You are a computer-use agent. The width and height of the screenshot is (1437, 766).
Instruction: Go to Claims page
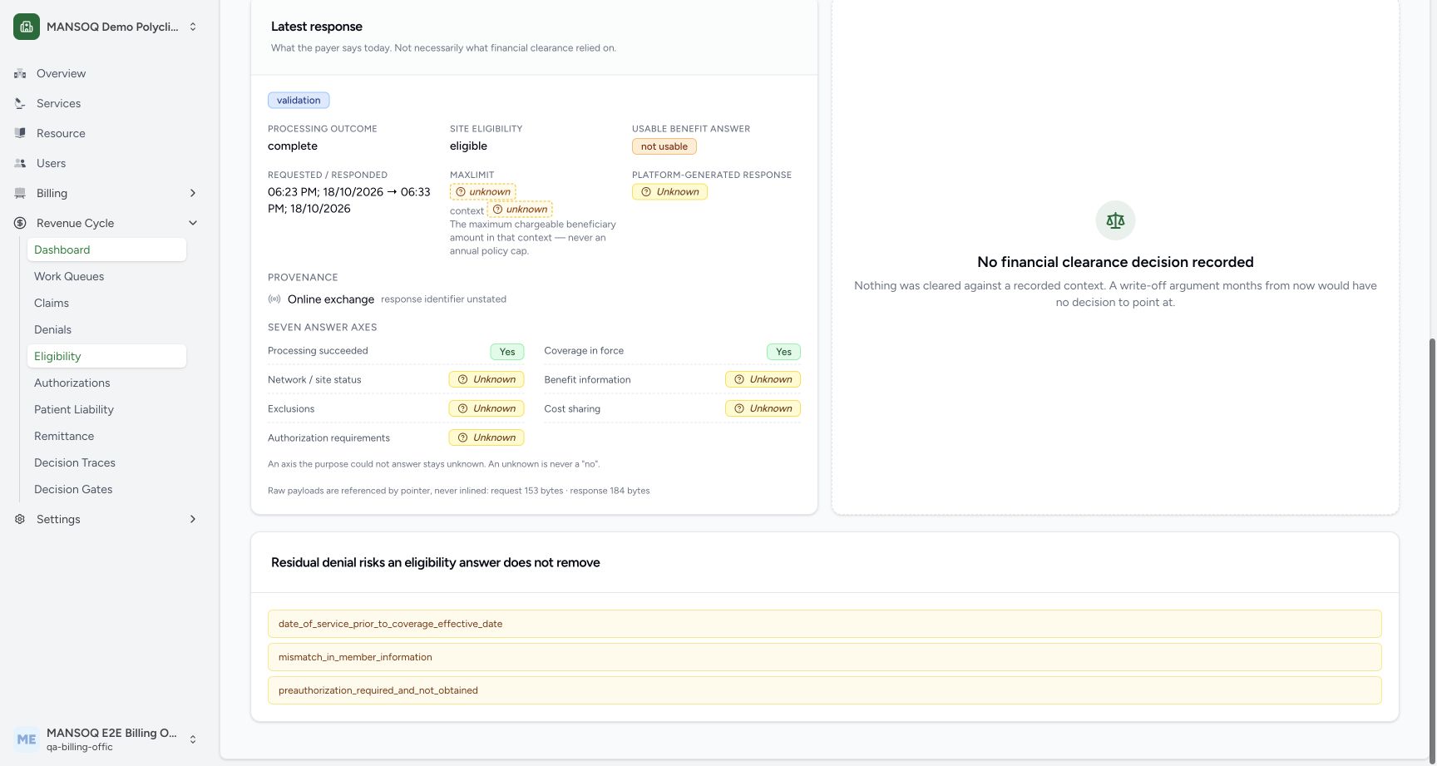106,303
